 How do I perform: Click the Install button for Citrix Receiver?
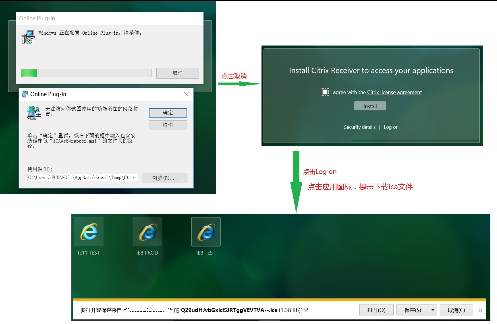click(x=370, y=106)
